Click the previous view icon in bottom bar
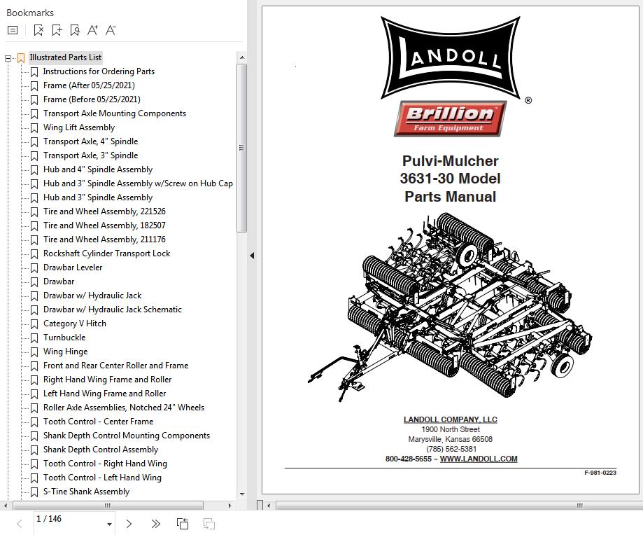The width and height of the screenshot is (643, 535). click(x=183, y=524)
